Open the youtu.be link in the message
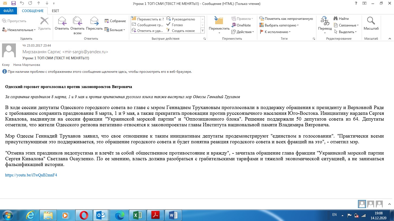 [31, 175]
